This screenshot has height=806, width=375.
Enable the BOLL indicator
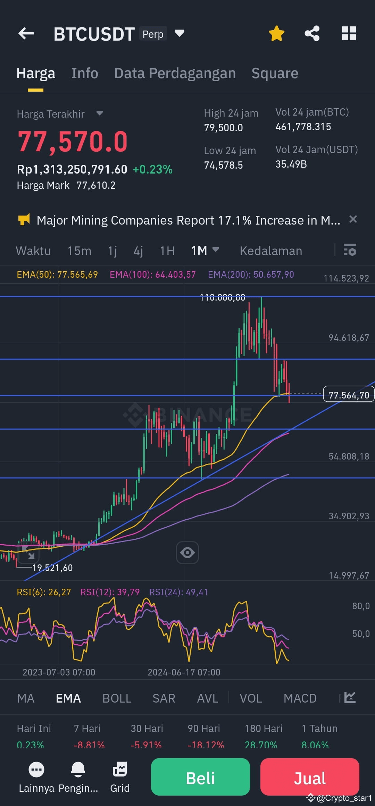click(x=117, y=698)
